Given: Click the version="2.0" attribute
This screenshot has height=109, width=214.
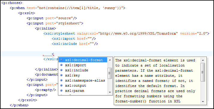Looking at the screenshot, I should (x=194, y=33).
